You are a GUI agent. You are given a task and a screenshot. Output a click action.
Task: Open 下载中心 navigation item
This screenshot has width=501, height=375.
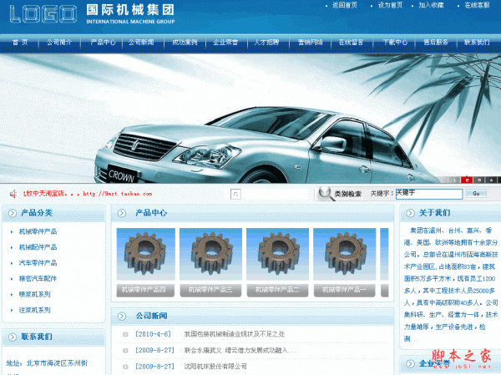pos(395,43)
